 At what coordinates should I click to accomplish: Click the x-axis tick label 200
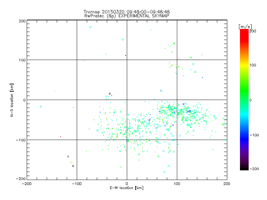click(x=227, y=184)
